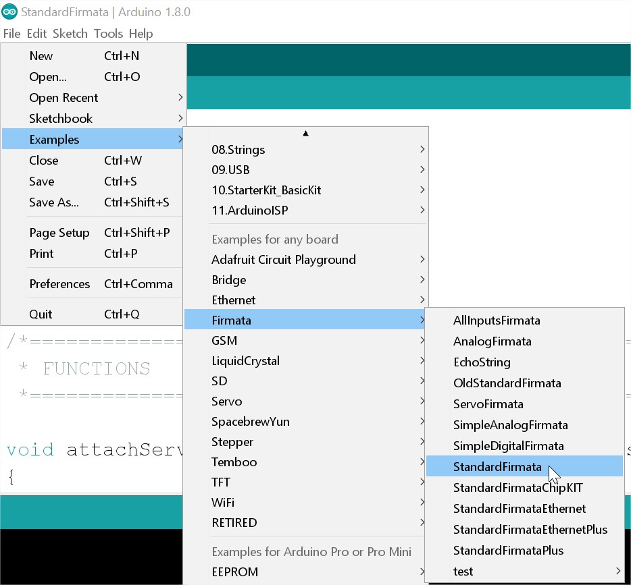Open the StandardFirmataEthernetPlus example

[525, 530]
